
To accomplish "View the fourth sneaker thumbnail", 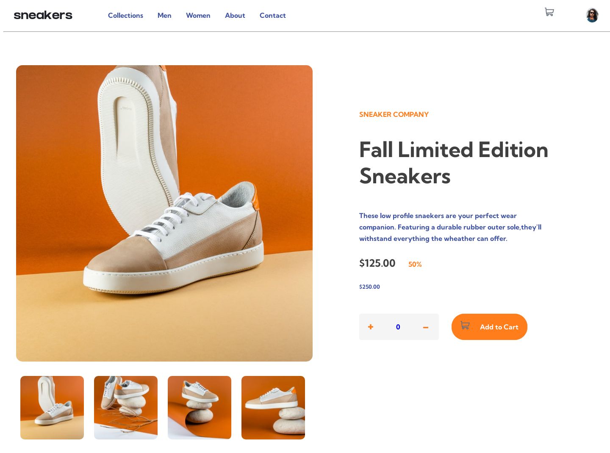I will pos(273,407).
